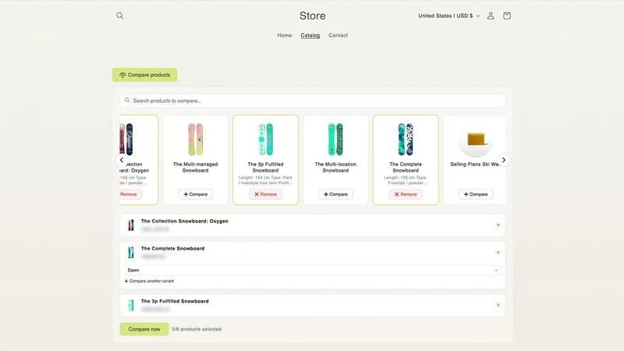The image size is (624, 351).
Task: Click the Compare now button
Action: (x=144, y=329)
